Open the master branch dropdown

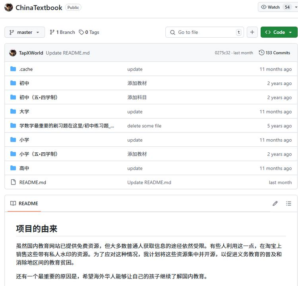(25, 32)
